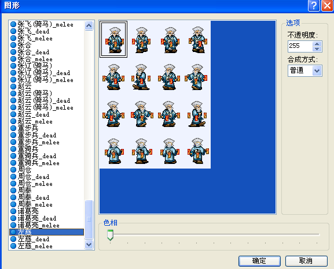Select the first sprite frame in top row

tap(113, 39)
